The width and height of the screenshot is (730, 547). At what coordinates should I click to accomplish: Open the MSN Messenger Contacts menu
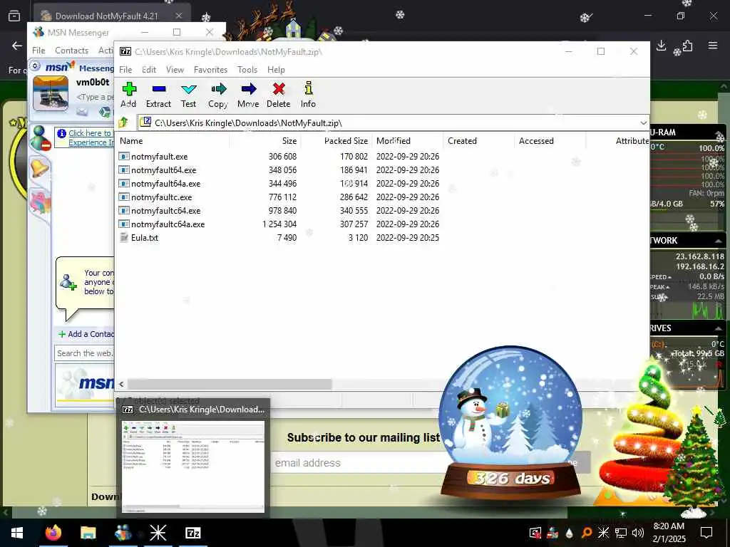click(x=72, y=51)
